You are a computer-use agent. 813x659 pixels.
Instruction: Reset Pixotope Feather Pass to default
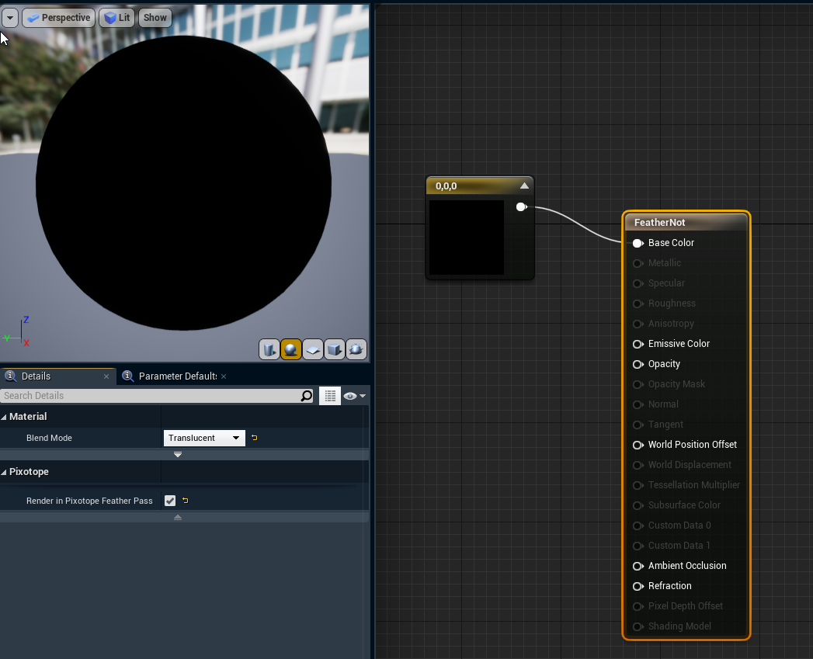coord(185,501)
